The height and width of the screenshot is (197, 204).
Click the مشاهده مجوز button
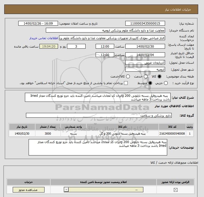29,190
